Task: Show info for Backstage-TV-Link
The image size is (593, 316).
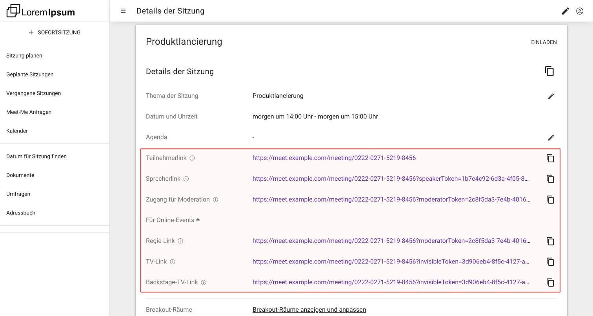Action: [204, 282]
